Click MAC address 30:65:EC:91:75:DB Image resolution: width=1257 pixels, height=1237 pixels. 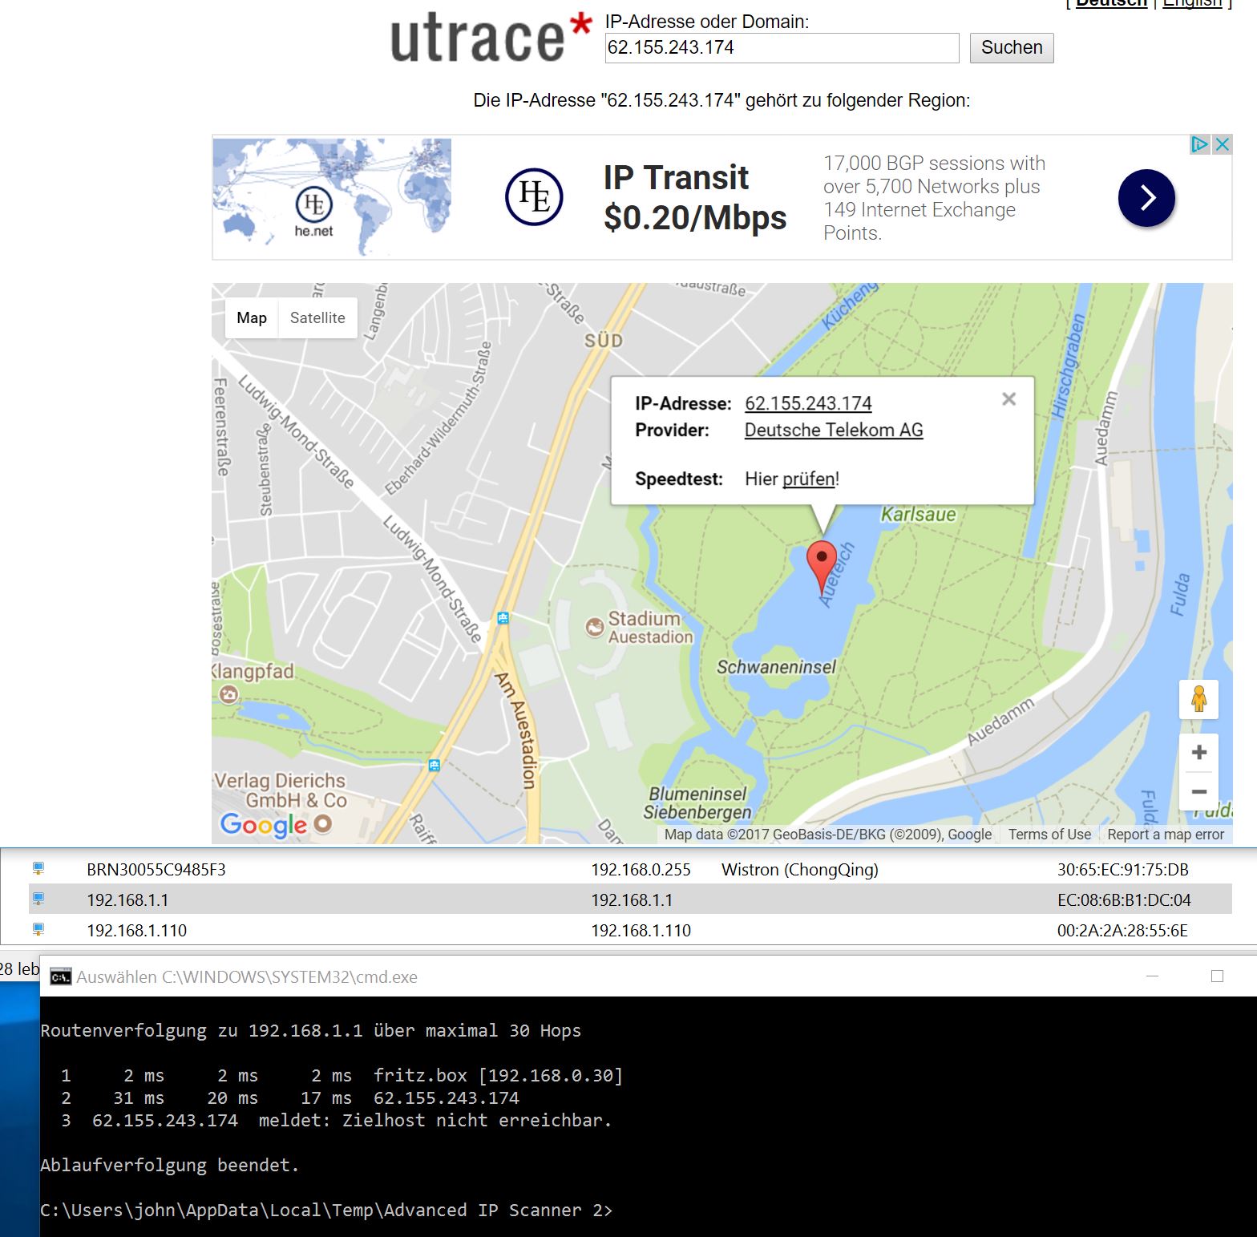1122,869
